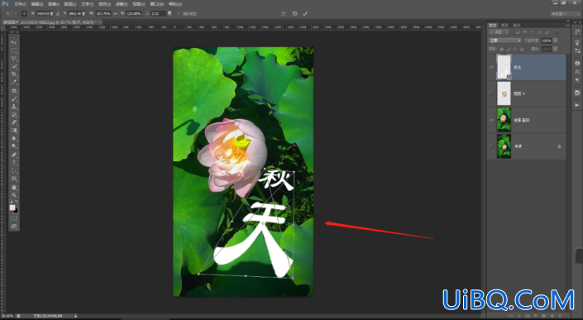Open the opacity slider dropdown arrow
Screen dimensions: 583x320
(556, 41)
